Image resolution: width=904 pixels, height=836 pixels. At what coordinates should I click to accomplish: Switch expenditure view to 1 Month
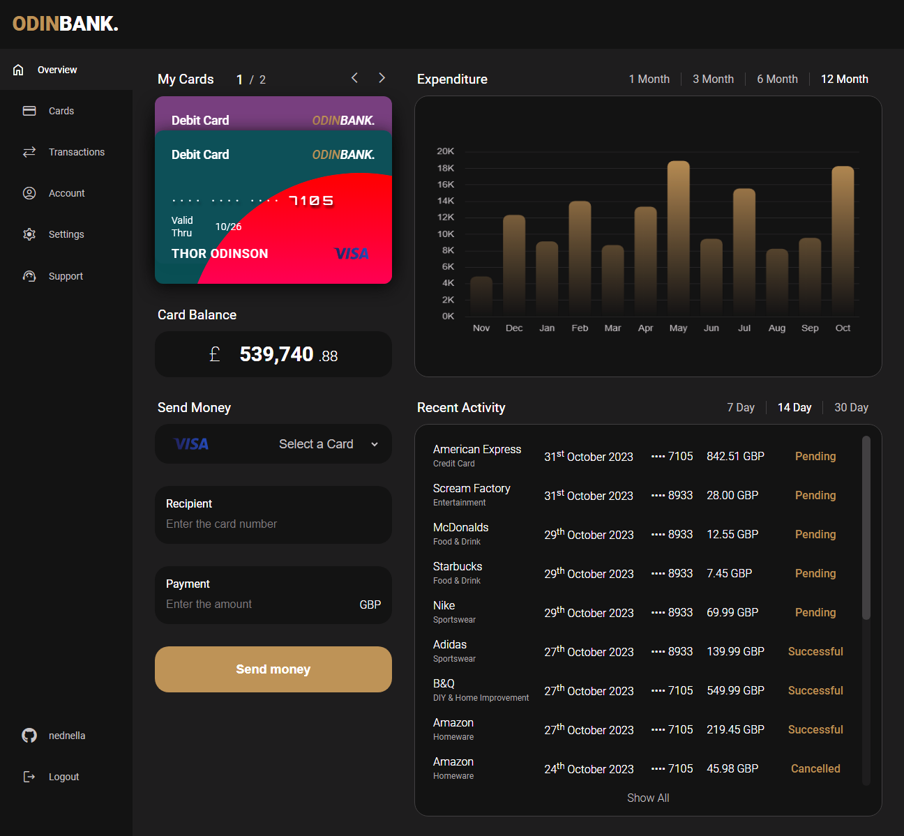(649, 79)
